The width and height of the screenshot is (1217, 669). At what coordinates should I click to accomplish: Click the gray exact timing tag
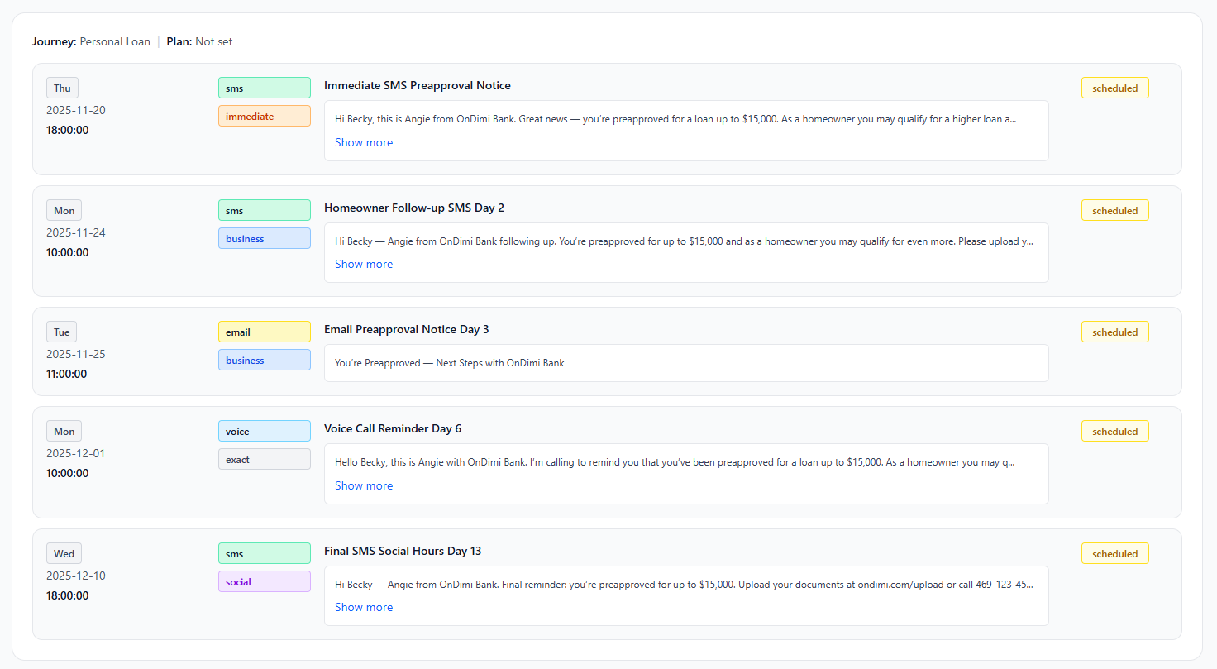(264, 460)
